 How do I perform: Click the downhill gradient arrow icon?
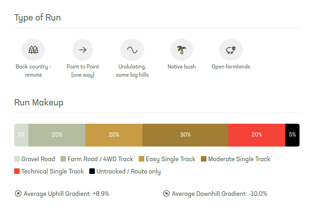(x=166, y=194)
